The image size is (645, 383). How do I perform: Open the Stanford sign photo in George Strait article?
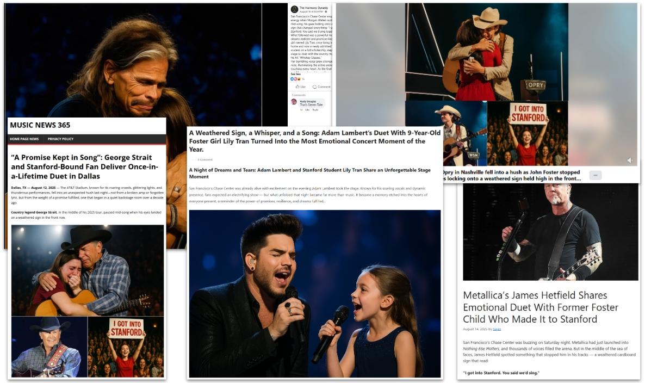click(x=126, y=347)
